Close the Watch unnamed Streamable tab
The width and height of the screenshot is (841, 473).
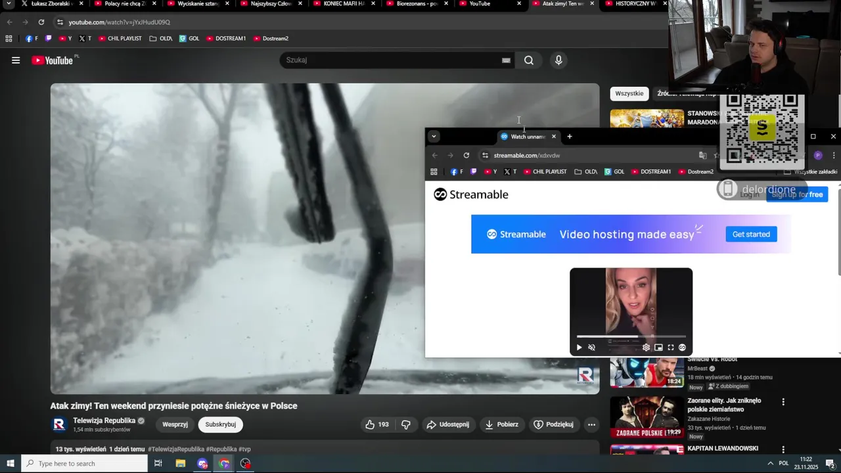pos(554,137)
